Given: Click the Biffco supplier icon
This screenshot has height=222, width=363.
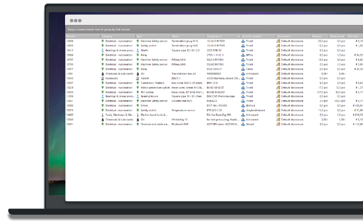Looking at the screenshot, I should [x=243, y=55].
